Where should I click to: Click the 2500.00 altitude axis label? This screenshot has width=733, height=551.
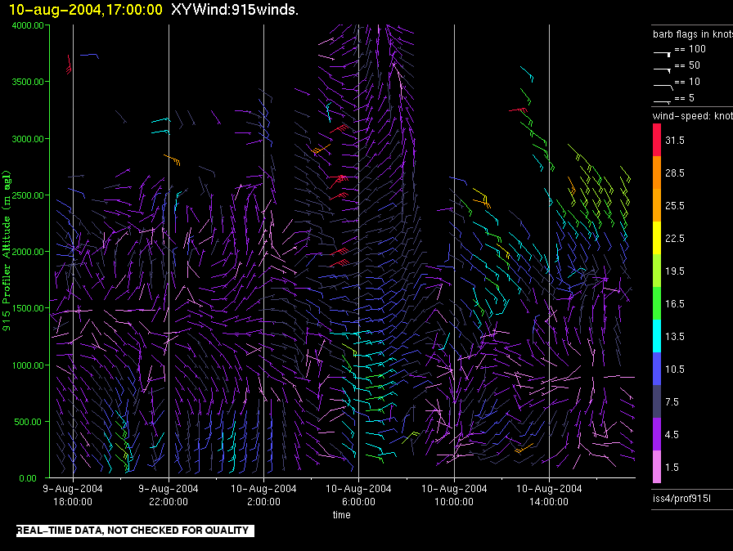click(28, 195)
